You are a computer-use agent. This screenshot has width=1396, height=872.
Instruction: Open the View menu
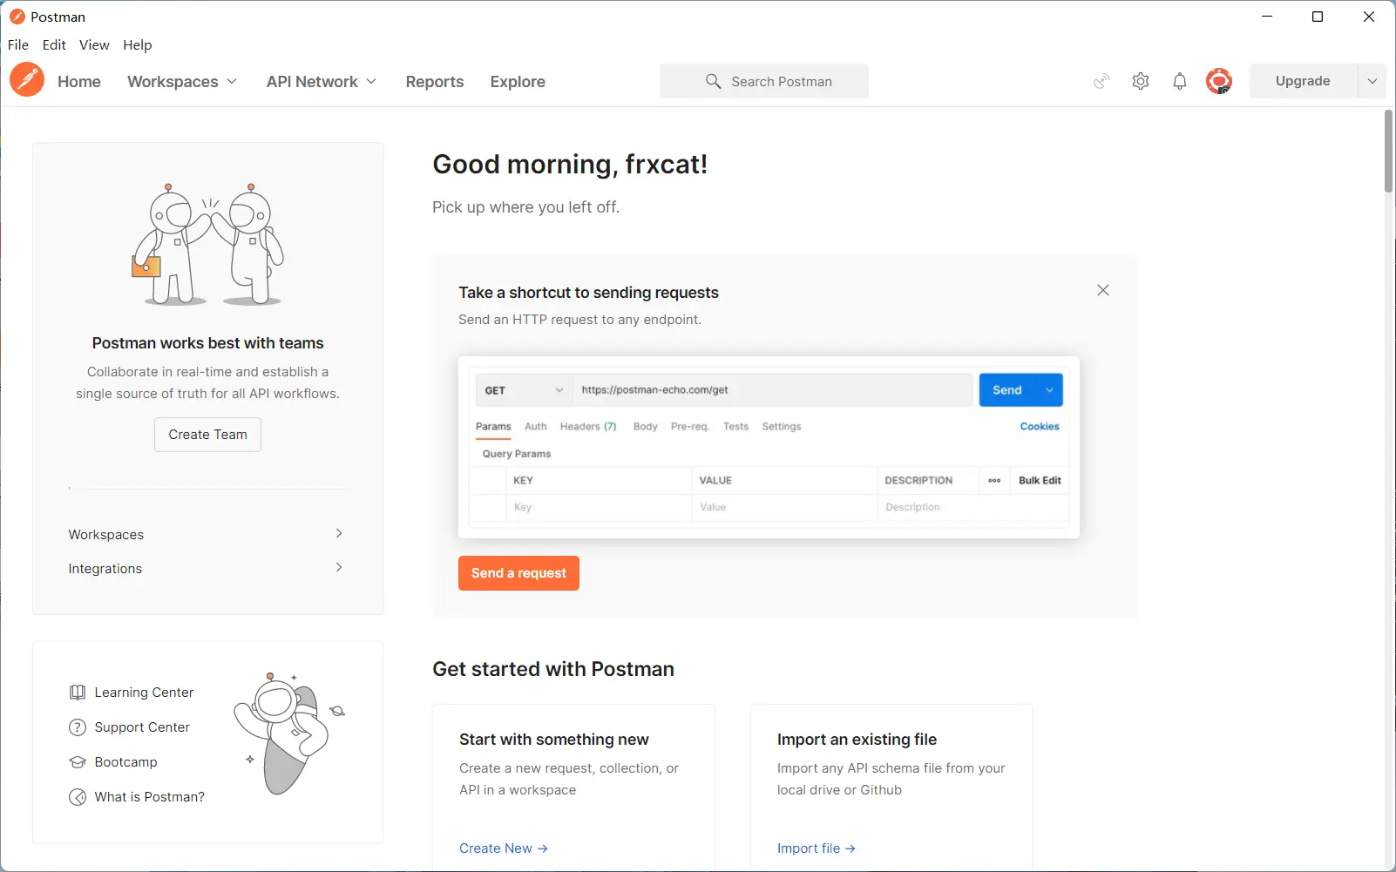tap(94, 45)
